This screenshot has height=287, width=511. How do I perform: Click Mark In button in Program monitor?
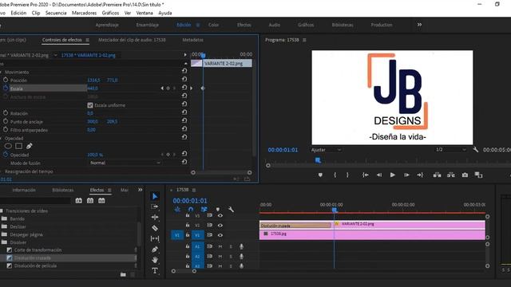(x=335, y=175)
